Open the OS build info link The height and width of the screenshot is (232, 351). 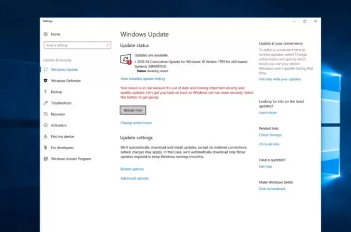[269, 144]
